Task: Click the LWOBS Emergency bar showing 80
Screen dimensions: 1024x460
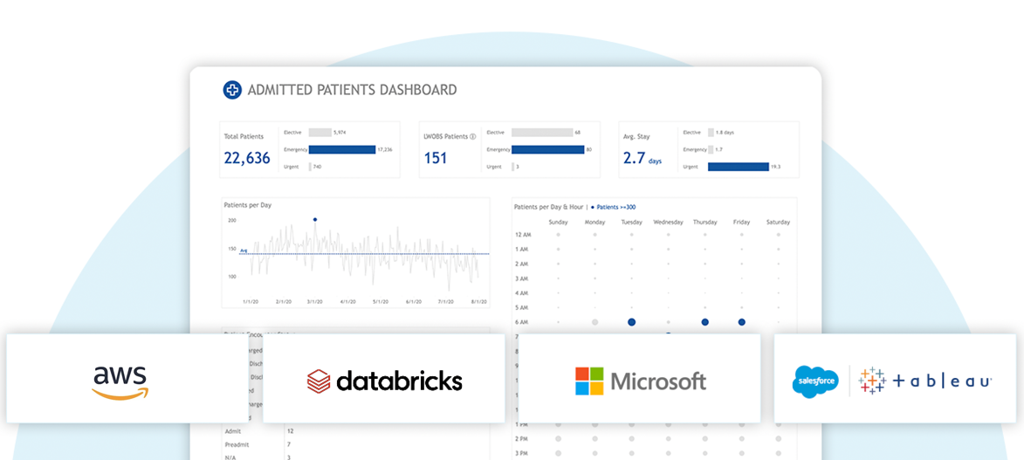Action: tap(548, 149)
